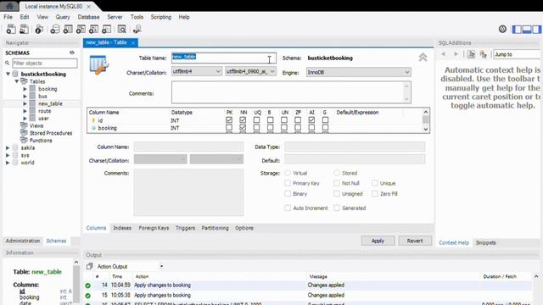Switch to the Administration tab
This screenshot has height=305, width=543.
23,241
